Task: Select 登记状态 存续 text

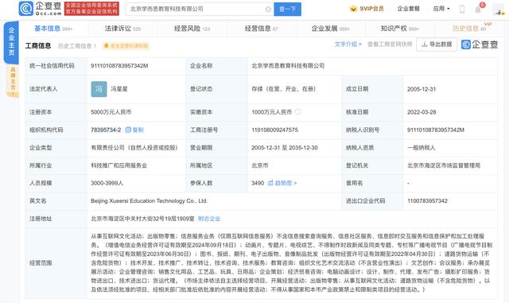Action: 284,89
